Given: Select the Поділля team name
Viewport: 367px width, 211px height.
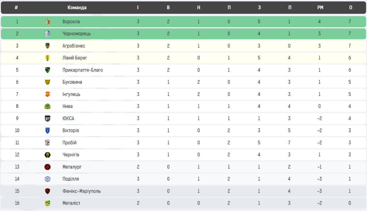Looking at the screenshot, I should pyautogui.click(x=71, y=179).
